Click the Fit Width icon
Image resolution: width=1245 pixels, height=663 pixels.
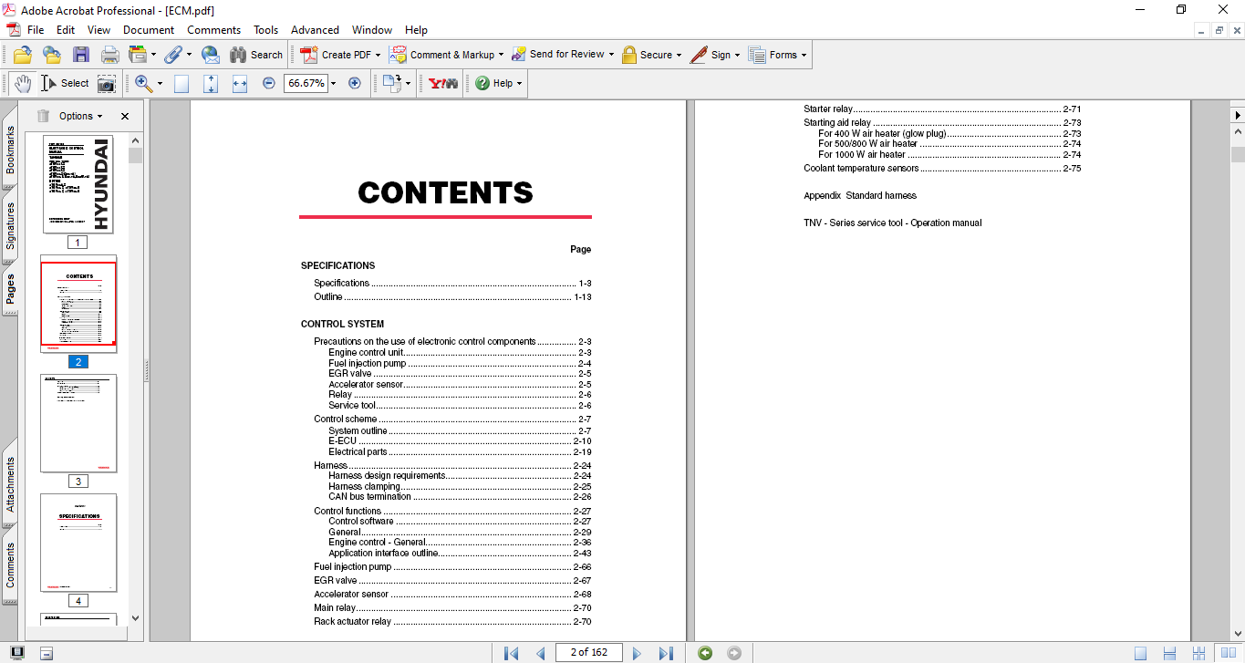point(240,83)
